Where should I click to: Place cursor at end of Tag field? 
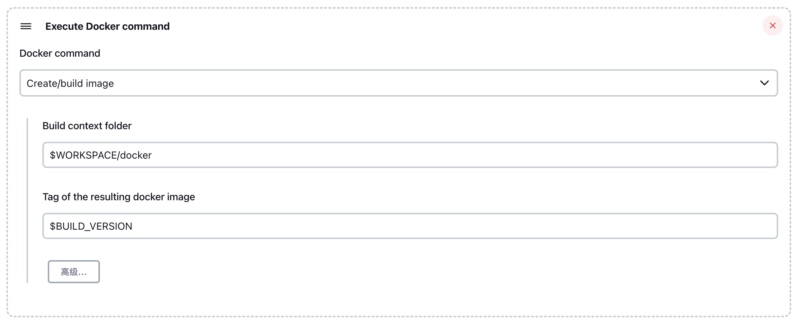pos(454,226)
